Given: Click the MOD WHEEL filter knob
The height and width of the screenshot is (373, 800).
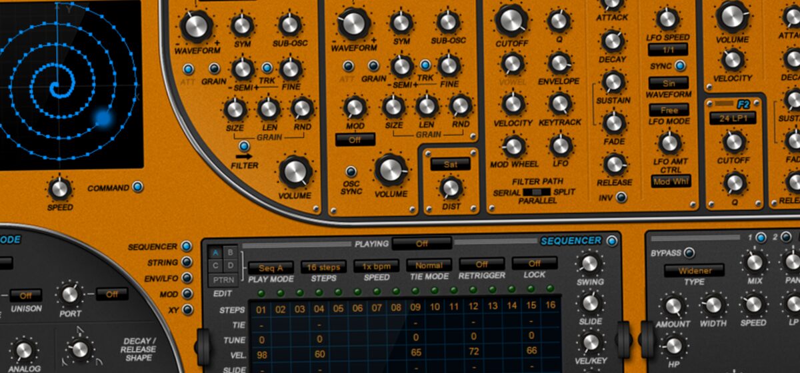Looking at the screenshot, I should pyautogui.click(x=513, y=146).
